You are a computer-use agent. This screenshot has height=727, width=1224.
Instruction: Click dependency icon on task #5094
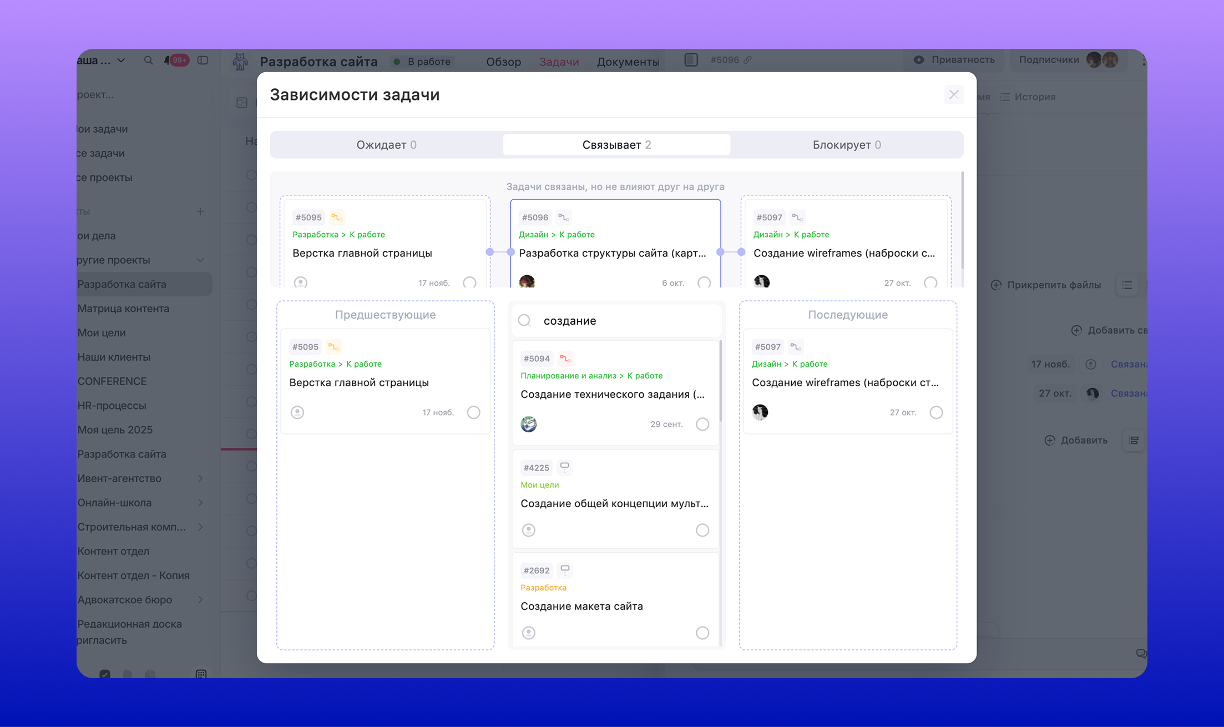click(565, 359)
